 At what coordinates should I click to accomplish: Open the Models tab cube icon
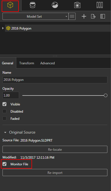10,5
